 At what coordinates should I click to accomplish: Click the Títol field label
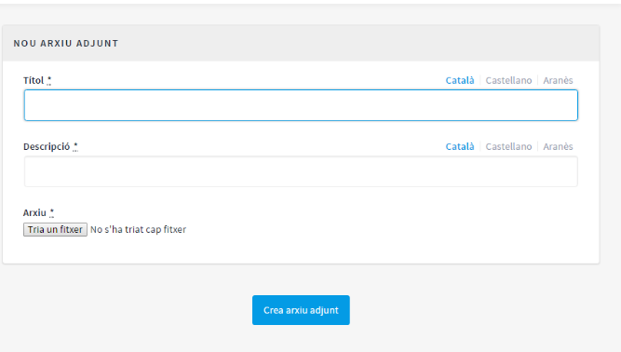coord(34,80)
